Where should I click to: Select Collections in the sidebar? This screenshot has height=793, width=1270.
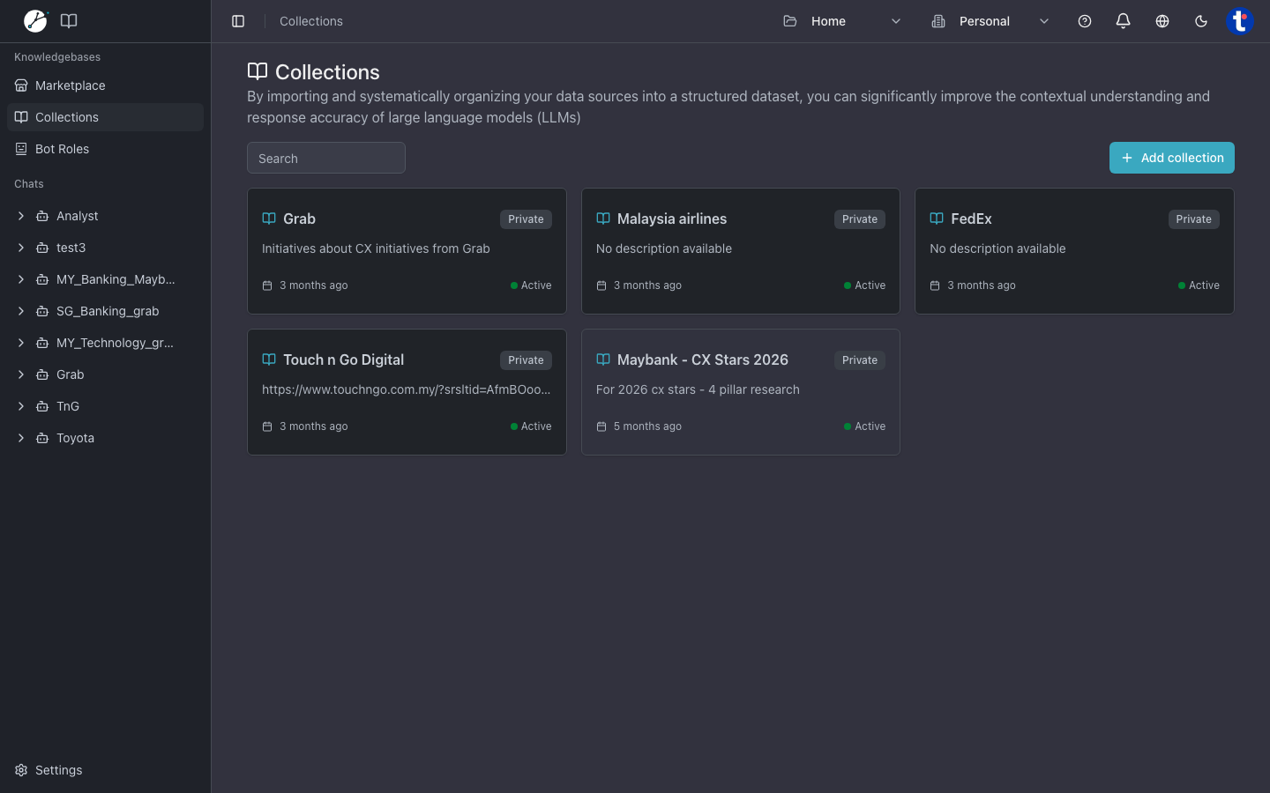point(105,117)
